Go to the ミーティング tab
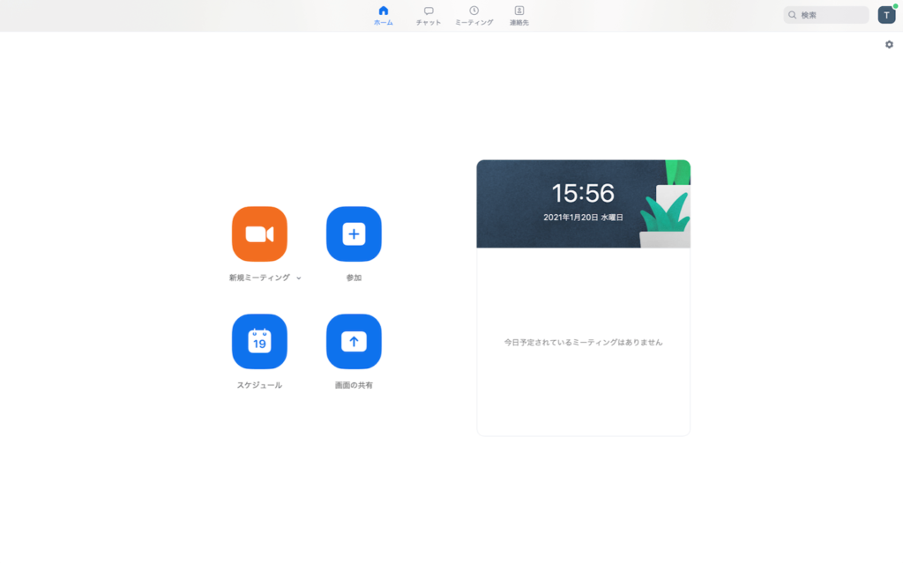Screen dimensions: 903x563 (474, 15)
